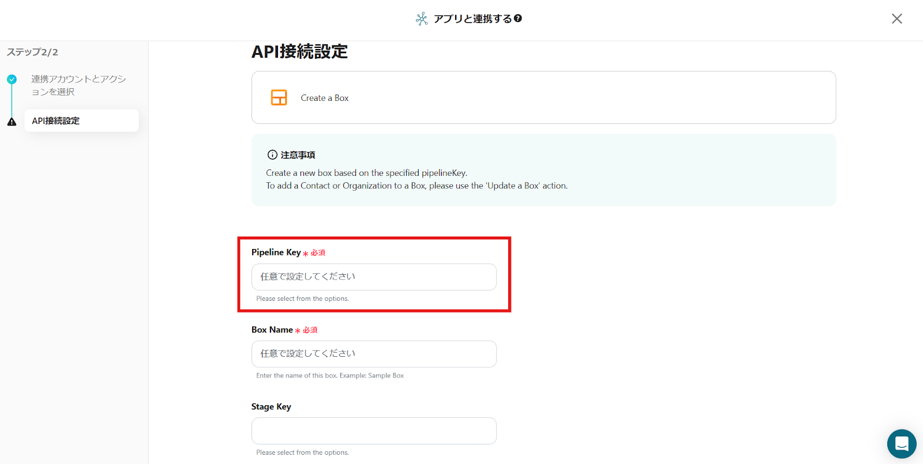Click the note line 'Create a new box based on the specified pipelineKey'
923x464 pixels.
367,173
